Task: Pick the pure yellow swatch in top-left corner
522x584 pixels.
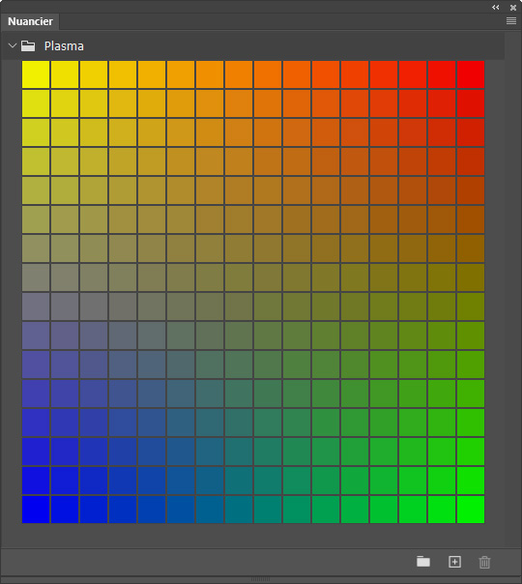Action: click(36, 74)
